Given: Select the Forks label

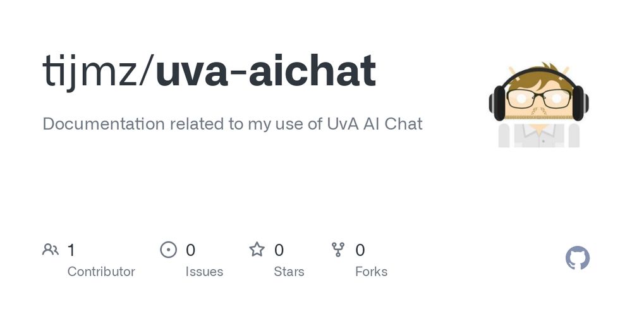Looking at the screenshot, I should pyautogui.click(x=371, y=272).
